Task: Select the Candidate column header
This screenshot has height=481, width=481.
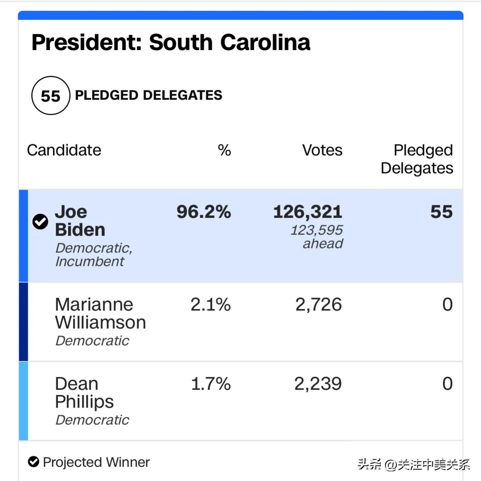Action: pyautogui.click(x=64, y=150)
